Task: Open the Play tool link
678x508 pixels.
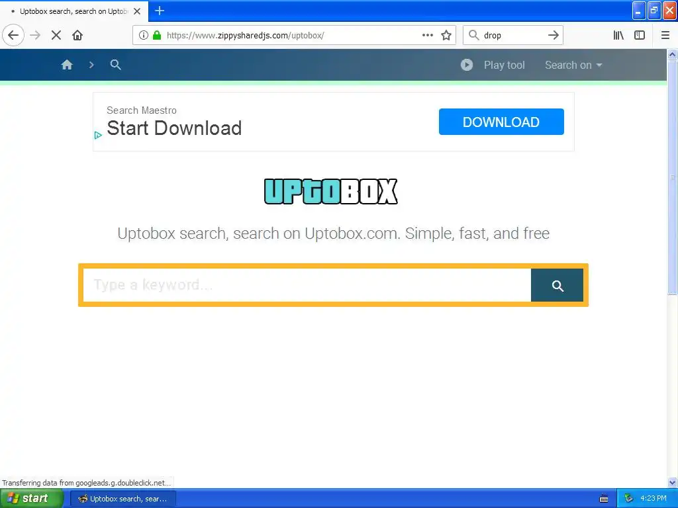Action: tap(504, 65)
